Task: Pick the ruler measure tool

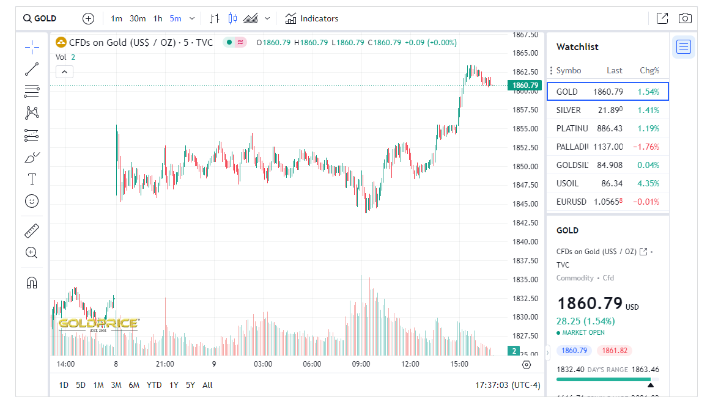Action: click(x=32, y=231)
